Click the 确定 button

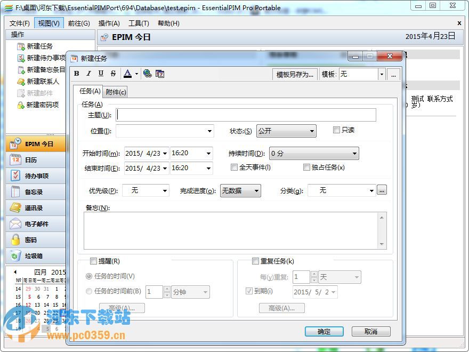pos(324,331)
